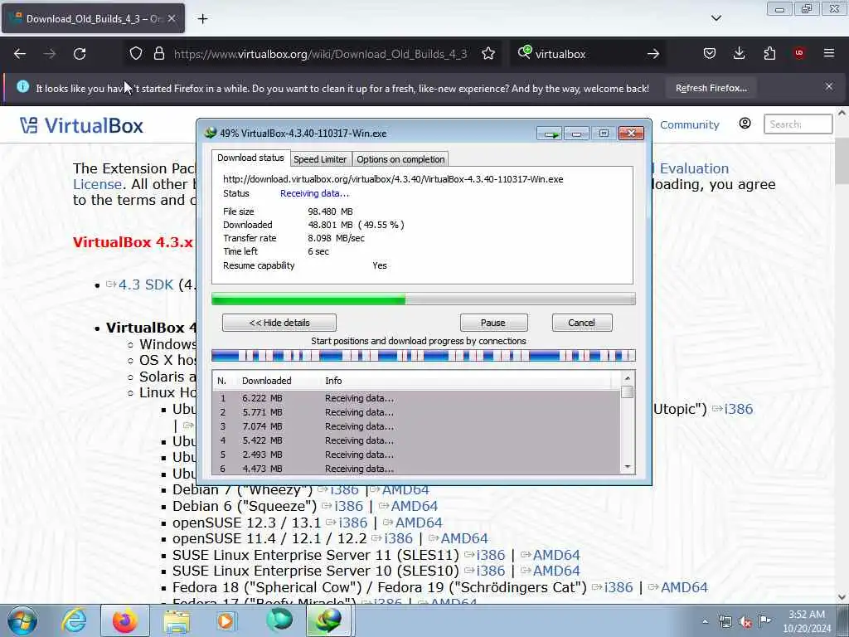Image resolution: width=849 pixels, height=637 pixels.
Task: Open Debian 6 Squeeze i386 link
Action: pyautogui.click(x=348, y=507)
